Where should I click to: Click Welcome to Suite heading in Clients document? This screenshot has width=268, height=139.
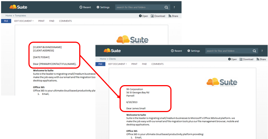point(136,115)
